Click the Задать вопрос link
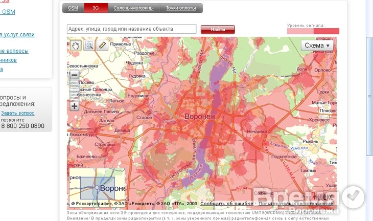This screenshot has height=221, width=373. pyautogui.click(x=18, y=113)
